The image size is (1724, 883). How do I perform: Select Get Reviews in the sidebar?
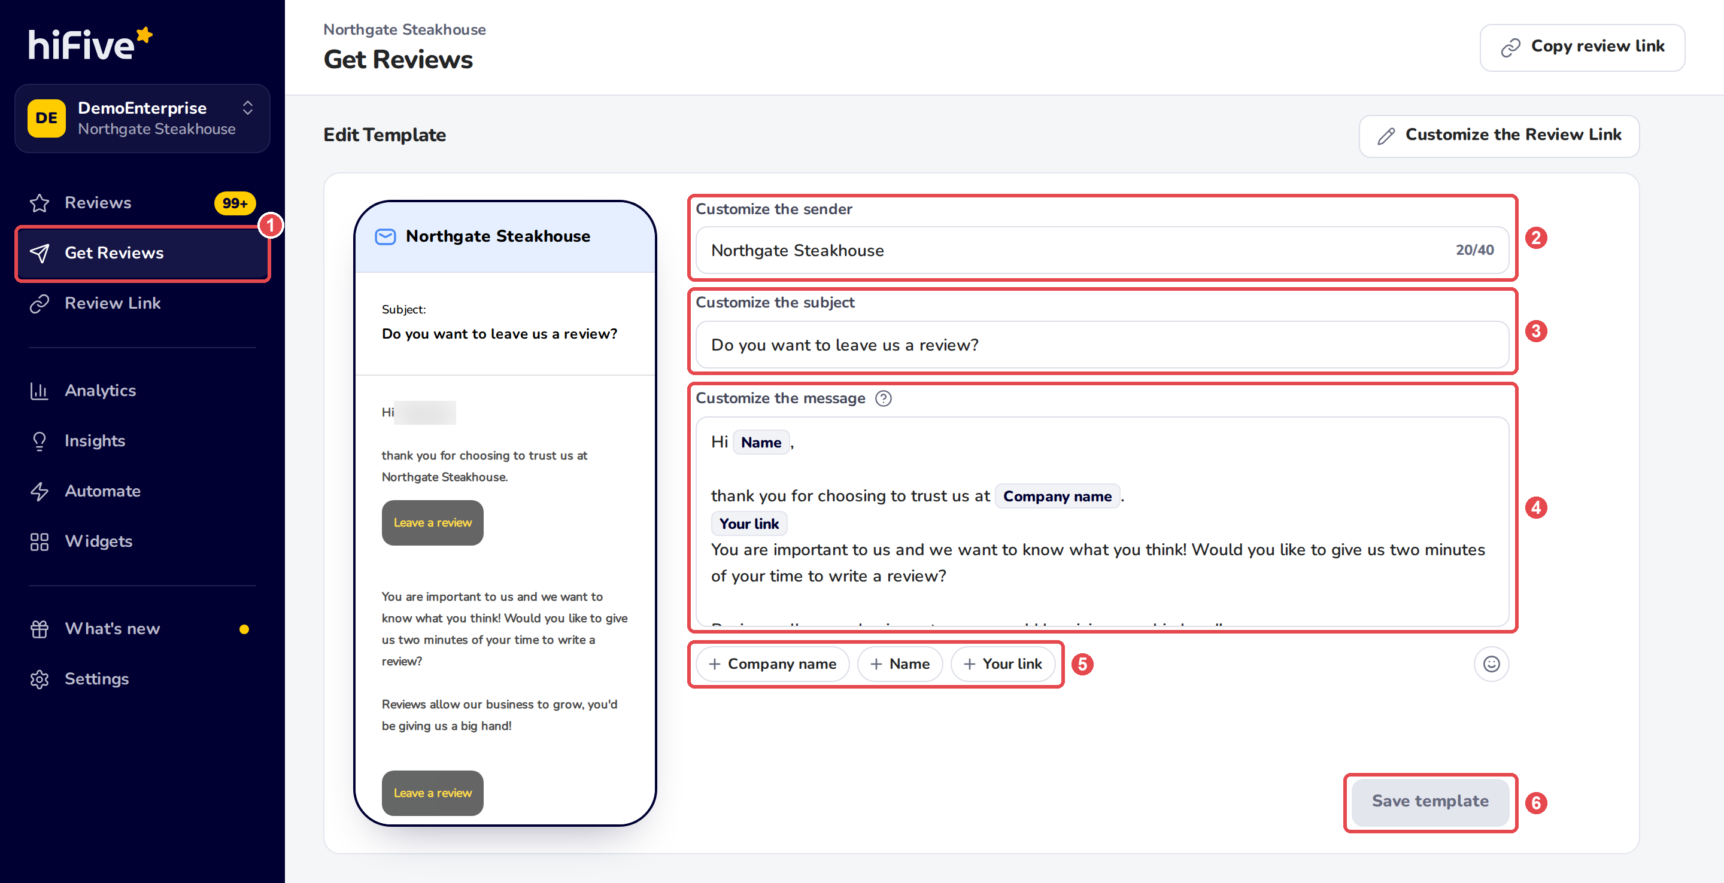pyautogui.click(x=142, y=253)
